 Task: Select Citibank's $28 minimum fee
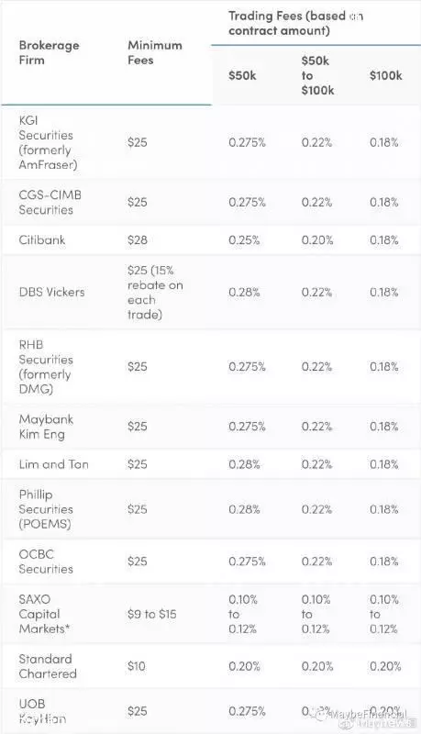137,240
